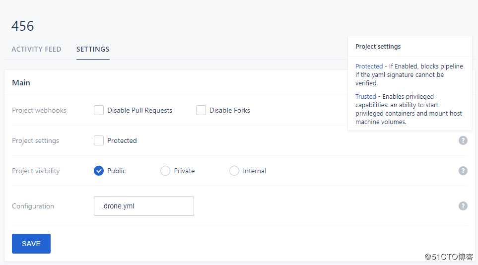Set project visibility to Internal
This screenshot has height=265, width=478.
click(x=234, y=171)
